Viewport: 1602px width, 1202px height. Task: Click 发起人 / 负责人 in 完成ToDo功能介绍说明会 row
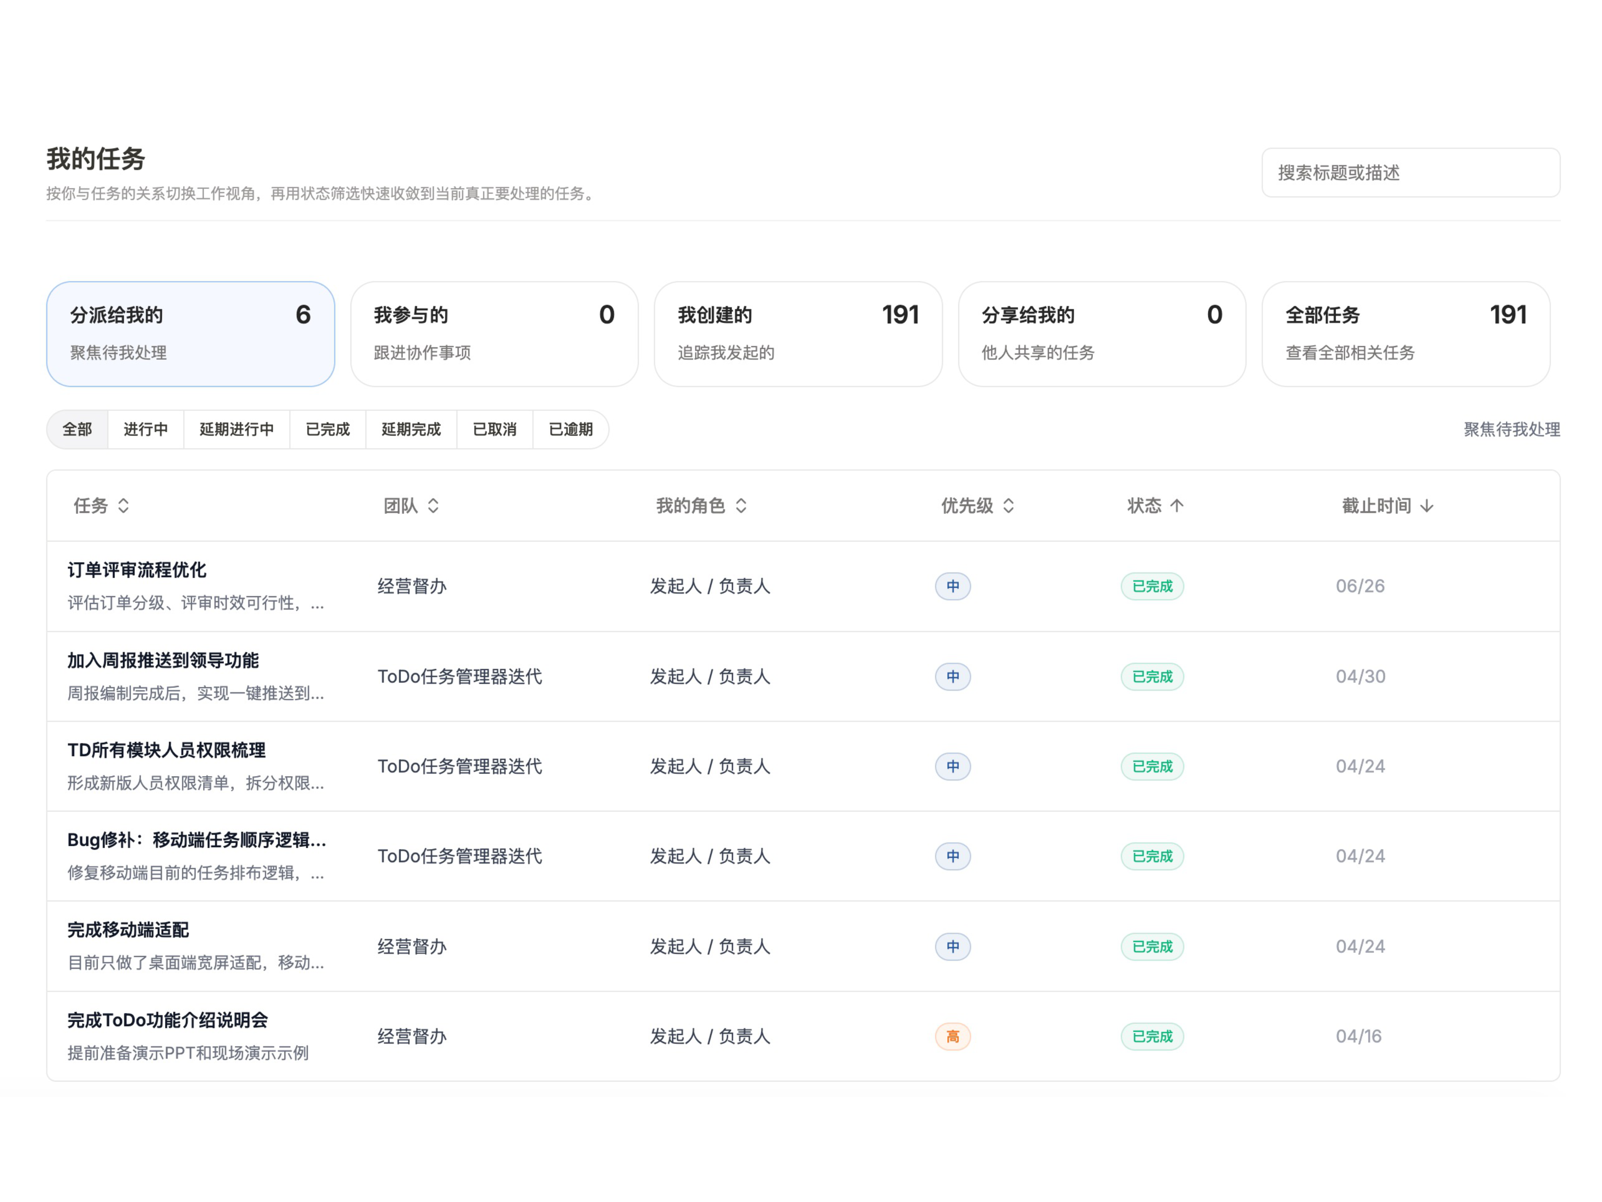point(710,1037)
